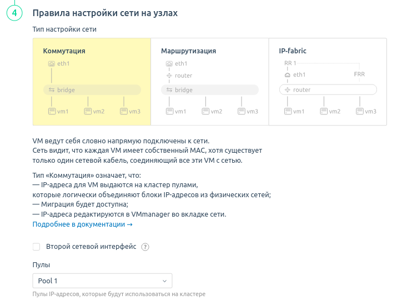The image size is (397, 300).
Task: Click the vm3 icon in the Коммутация diagram
Action: (x=123, y=112)
